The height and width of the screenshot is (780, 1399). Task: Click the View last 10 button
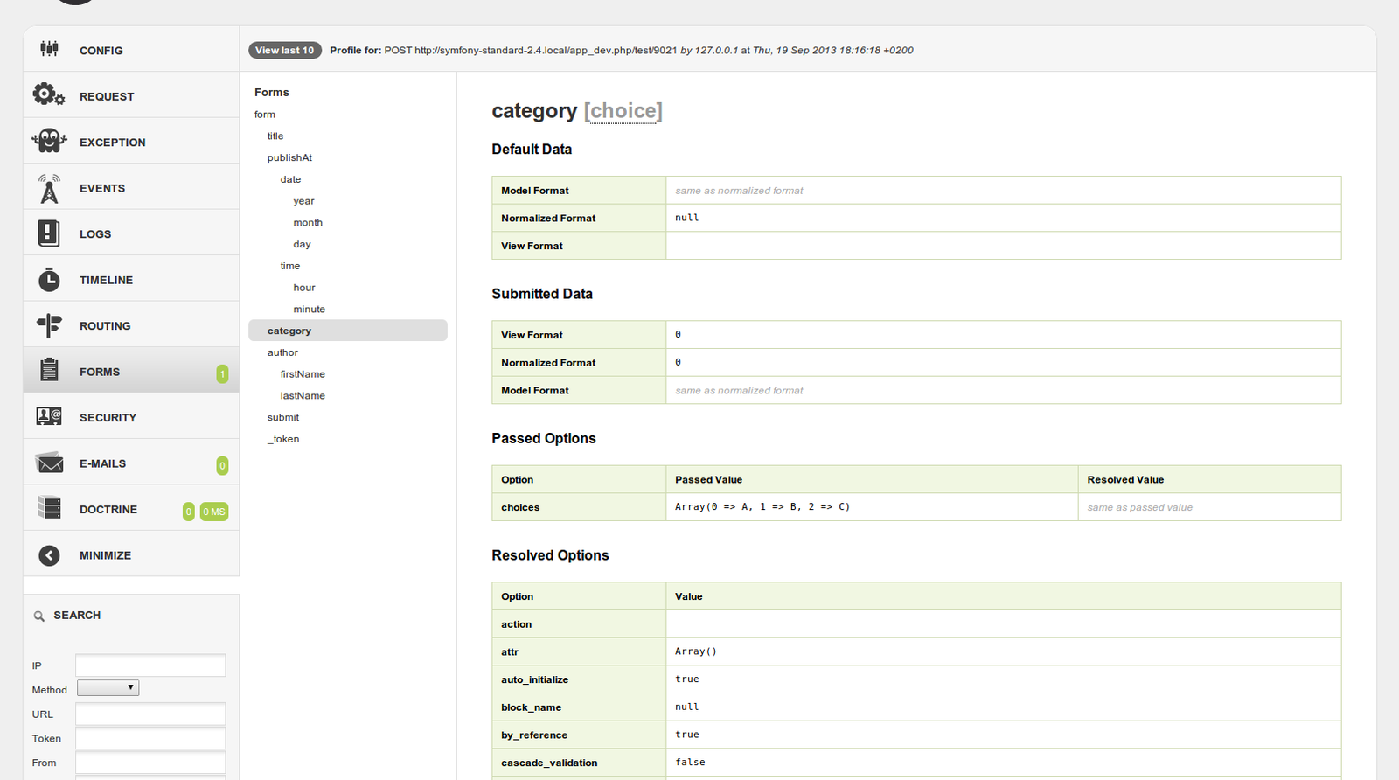(285, 50)
